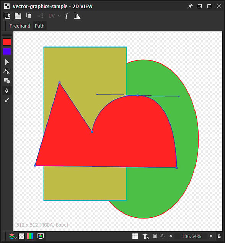The height and width of the screenshot is (243, 225).
Task: Click the zoom out minus button
Action: [x=171, y=236]
